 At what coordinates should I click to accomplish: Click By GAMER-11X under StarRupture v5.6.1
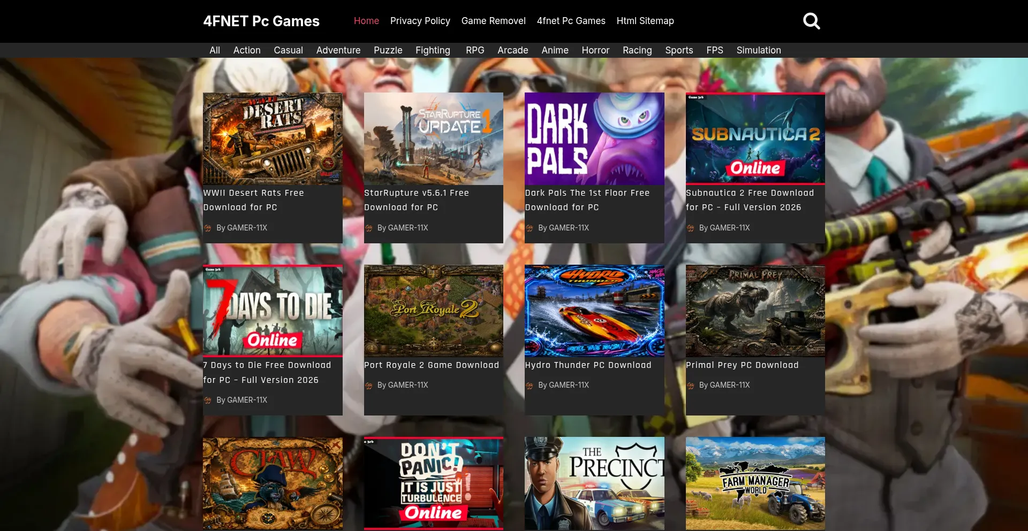403,228
